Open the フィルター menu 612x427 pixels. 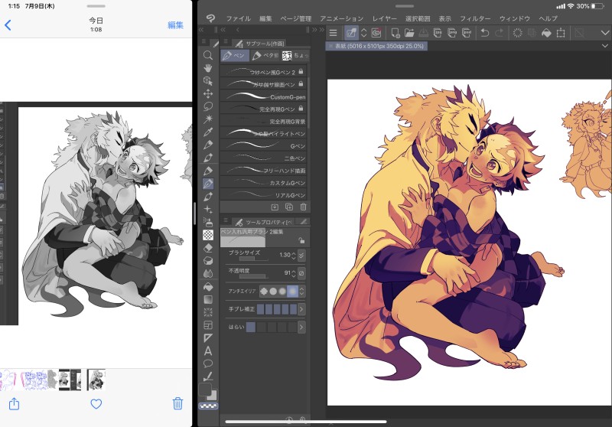475,18
